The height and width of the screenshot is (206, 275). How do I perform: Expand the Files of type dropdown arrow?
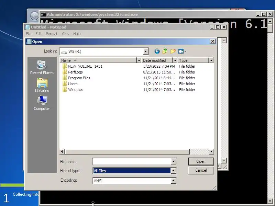(173, 171)
